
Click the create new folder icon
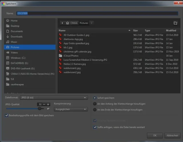[x=175, y=23]
